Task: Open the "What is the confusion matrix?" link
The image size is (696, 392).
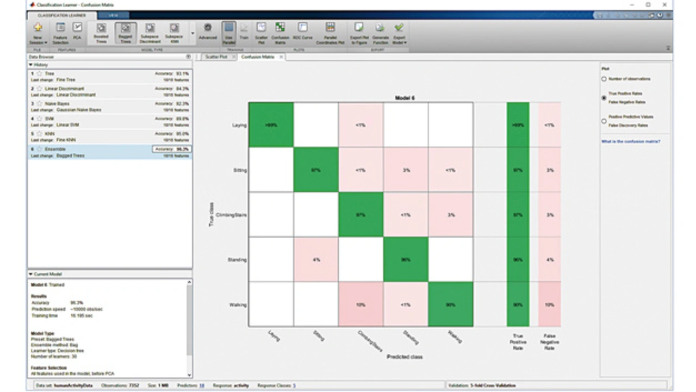Action: (631, 141)
